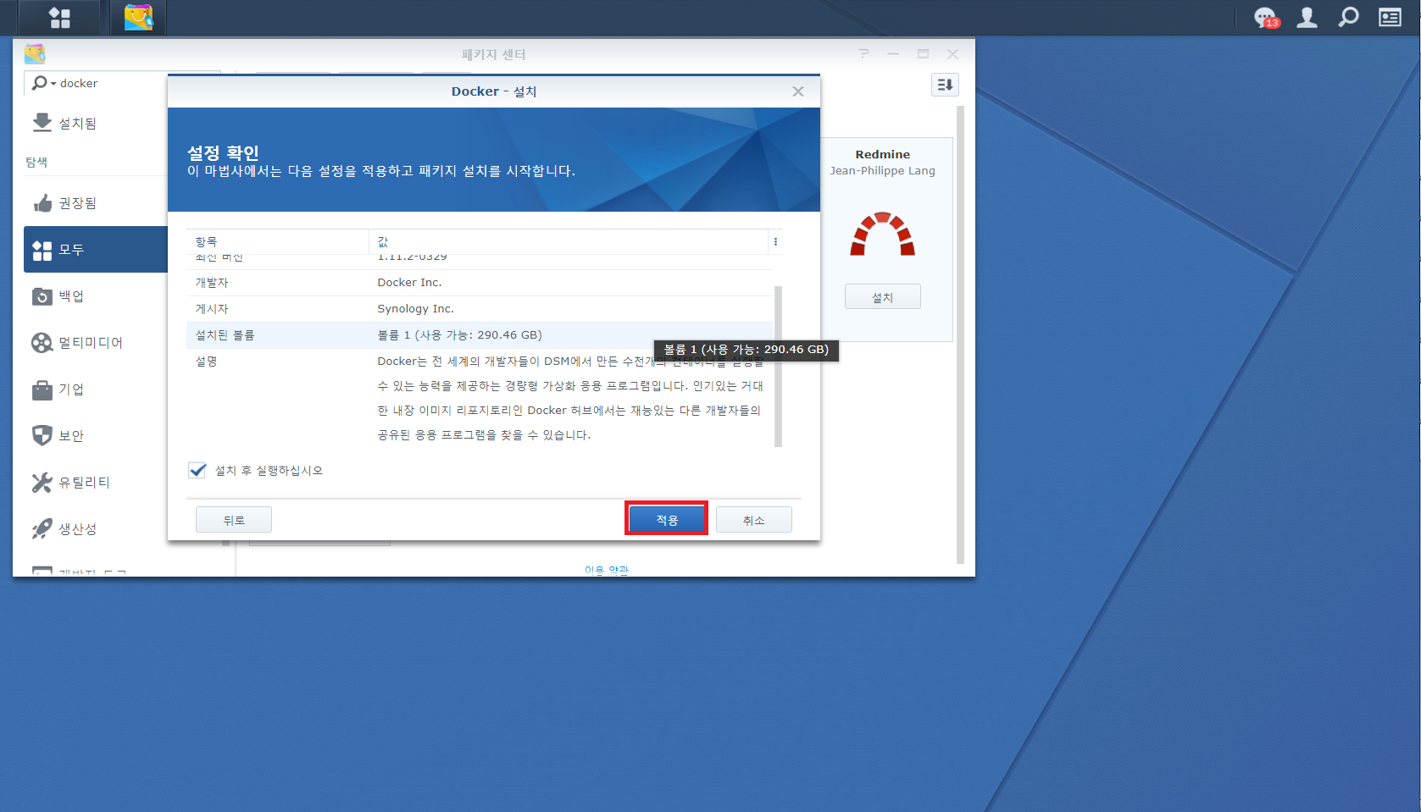This screenshot has height=812, width=1421.
Task: Open the table column options menu
Action: (775, 242)
